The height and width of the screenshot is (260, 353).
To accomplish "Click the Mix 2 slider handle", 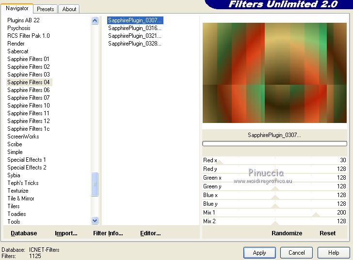I will pyautogui.click(x=275, y=223).
